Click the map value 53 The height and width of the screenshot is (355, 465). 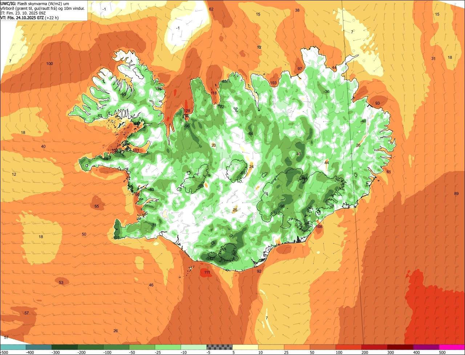[61, 283]
